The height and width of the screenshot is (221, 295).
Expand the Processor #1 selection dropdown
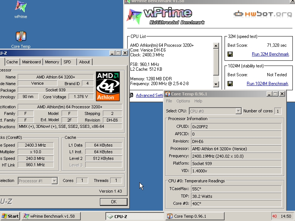point(54,181)
